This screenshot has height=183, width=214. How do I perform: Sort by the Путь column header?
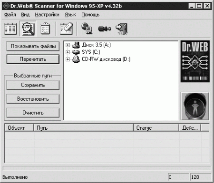click(84, 128)
